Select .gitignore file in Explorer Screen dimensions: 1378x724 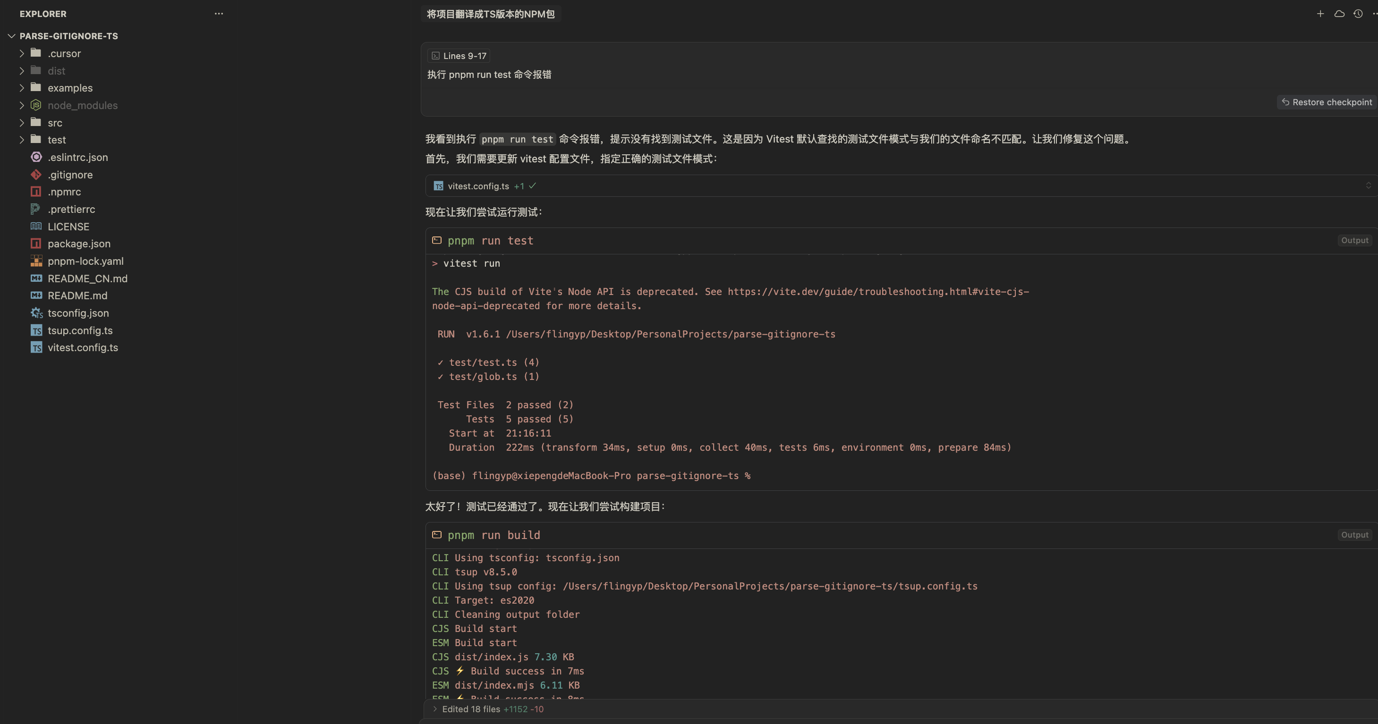[x=70, y=175]
